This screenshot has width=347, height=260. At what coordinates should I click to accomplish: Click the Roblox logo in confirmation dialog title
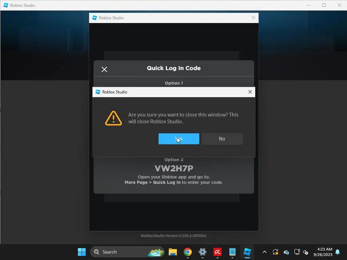coord(98,92)
